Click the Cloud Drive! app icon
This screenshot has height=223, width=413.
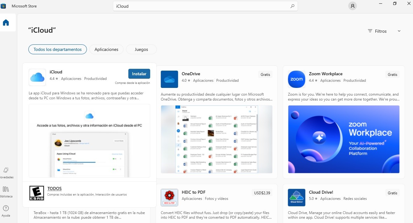[296, 197]
